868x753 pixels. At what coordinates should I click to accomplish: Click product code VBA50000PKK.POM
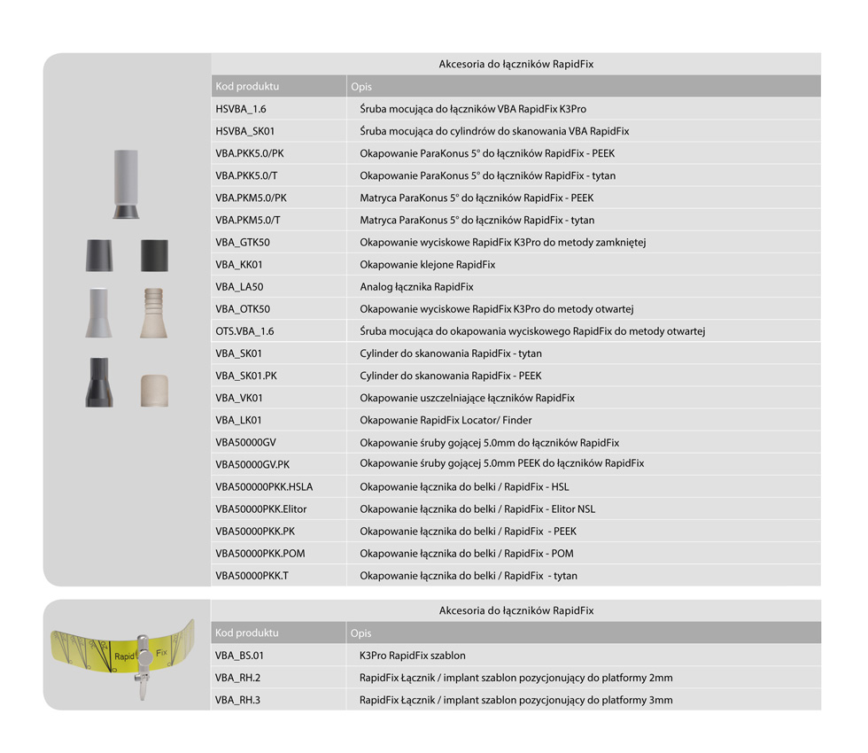(x=260, y=553)
